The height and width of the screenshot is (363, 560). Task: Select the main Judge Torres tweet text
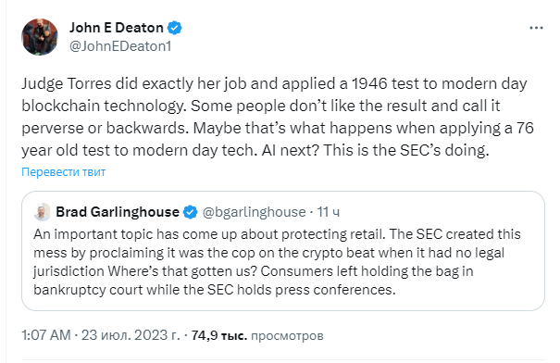pos(278,118)
